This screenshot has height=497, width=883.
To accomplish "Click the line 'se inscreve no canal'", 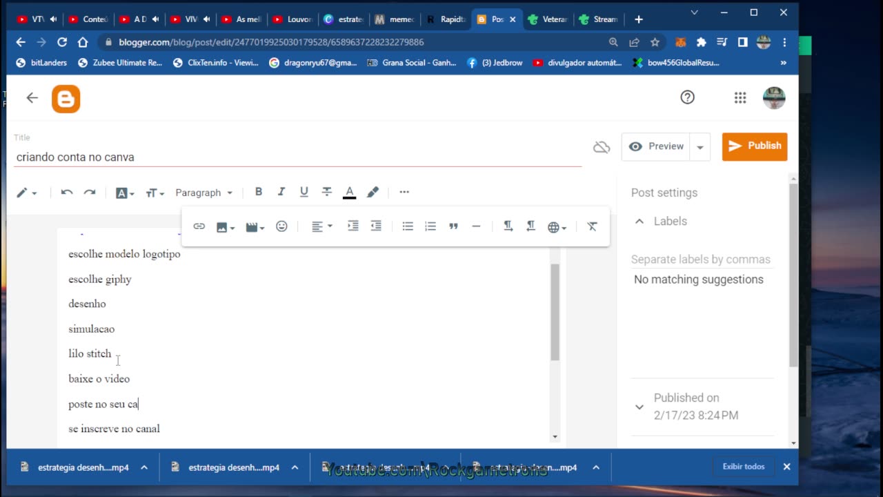I will coord(114,429).
